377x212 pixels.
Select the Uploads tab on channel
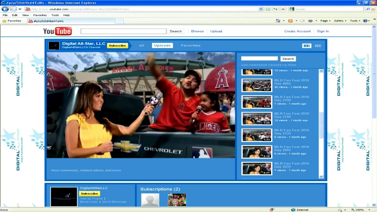pos(162,46)
